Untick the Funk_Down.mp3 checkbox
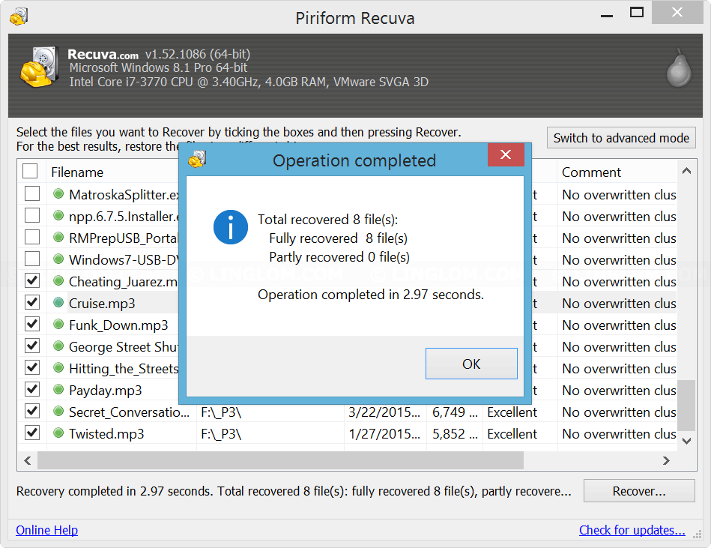 31,324
